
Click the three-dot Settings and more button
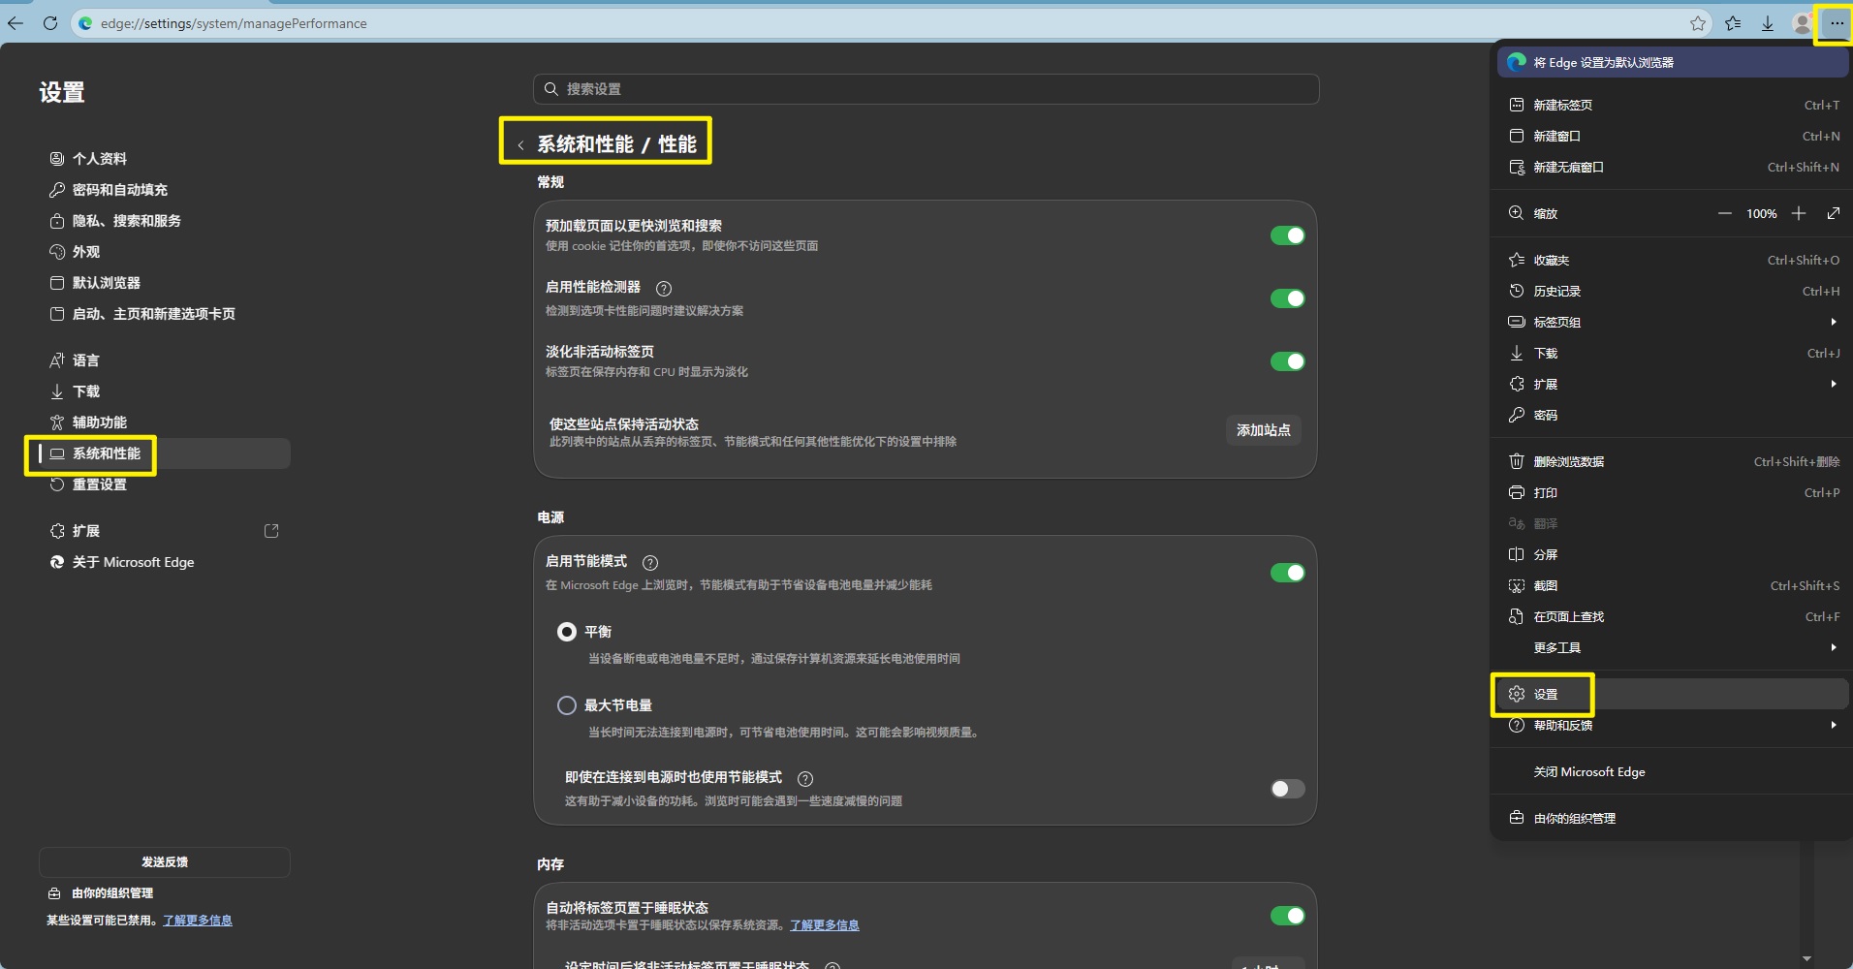click(1837, 23)
